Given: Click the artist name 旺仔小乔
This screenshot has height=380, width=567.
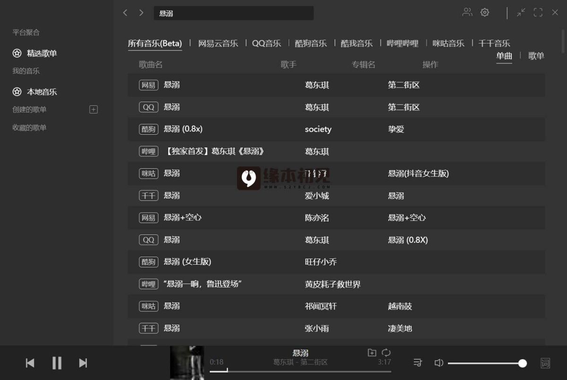Looking at the screenshot, I should point(321,262).
